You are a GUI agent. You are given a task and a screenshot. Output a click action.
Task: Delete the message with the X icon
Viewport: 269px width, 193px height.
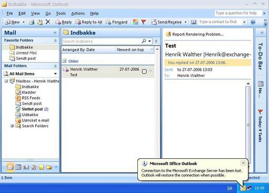tap(48, 22)
